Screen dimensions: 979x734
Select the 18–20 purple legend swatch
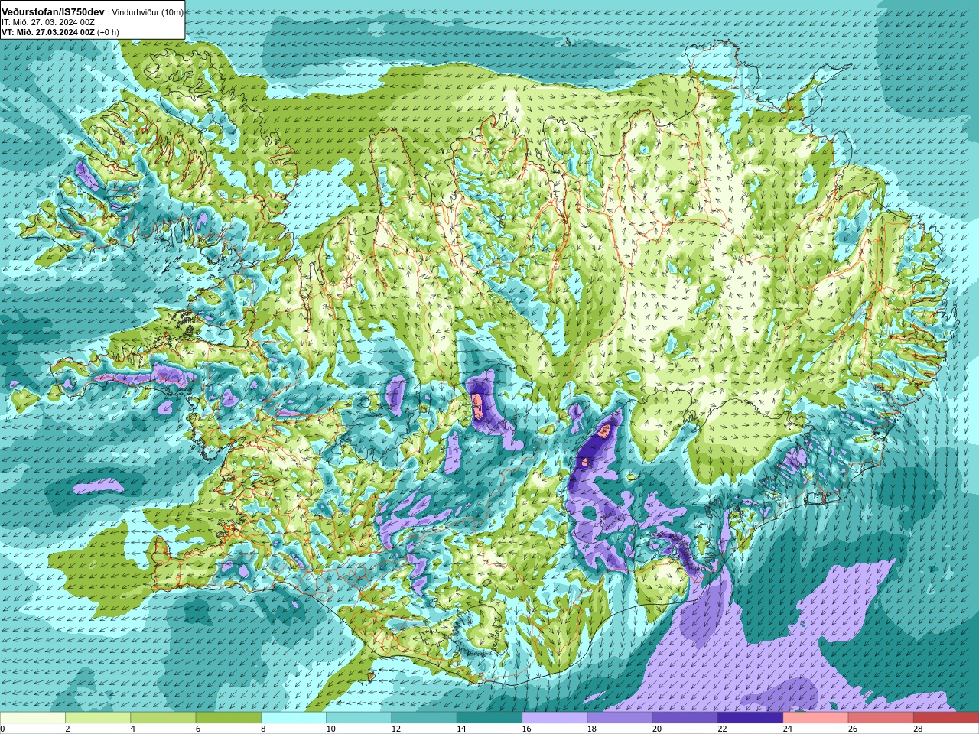point(620,718)
